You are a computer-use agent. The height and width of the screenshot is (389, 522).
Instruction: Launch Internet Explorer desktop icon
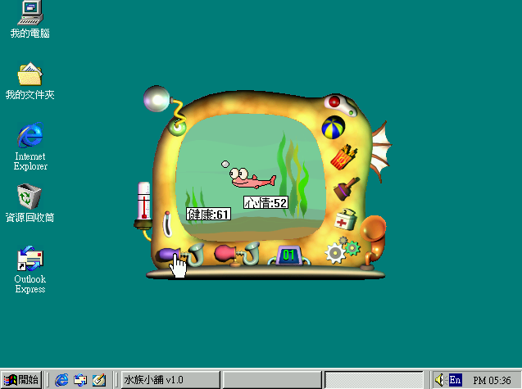pyautogui.click(x=30, y=147)
